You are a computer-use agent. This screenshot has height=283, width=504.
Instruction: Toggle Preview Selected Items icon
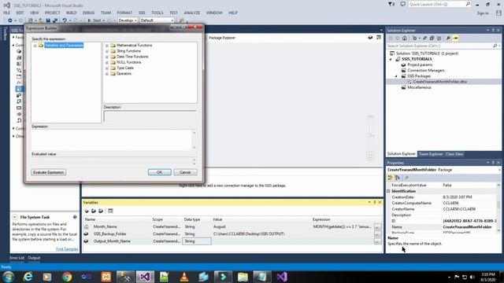click(455, 39)
